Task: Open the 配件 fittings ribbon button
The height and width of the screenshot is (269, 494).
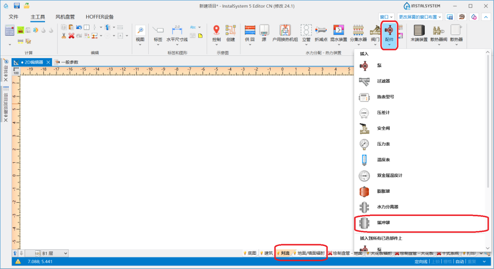Action: click(x=390, y=34)
